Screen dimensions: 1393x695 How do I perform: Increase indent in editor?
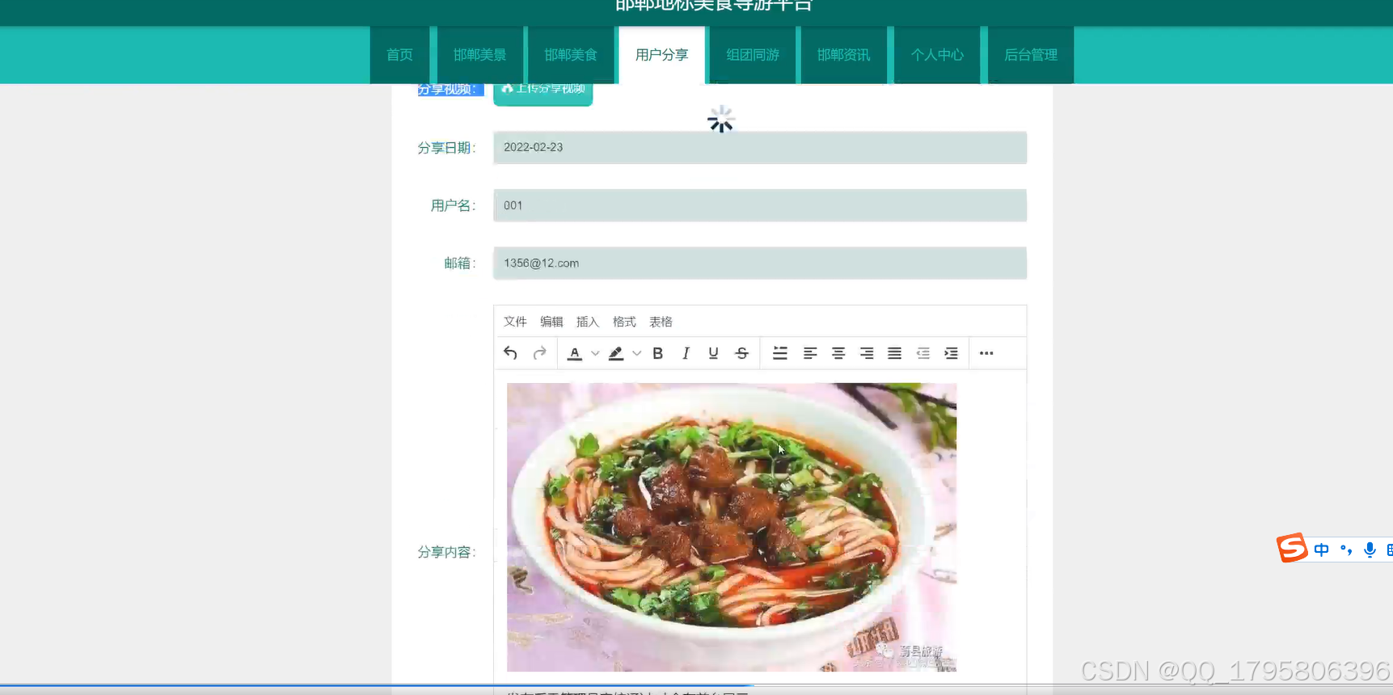click(x=951, y=353)
